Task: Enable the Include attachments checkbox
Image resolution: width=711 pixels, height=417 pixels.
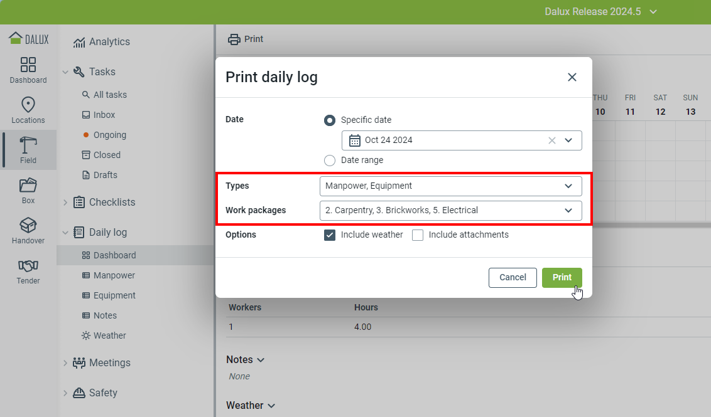Action: [418, 235]
